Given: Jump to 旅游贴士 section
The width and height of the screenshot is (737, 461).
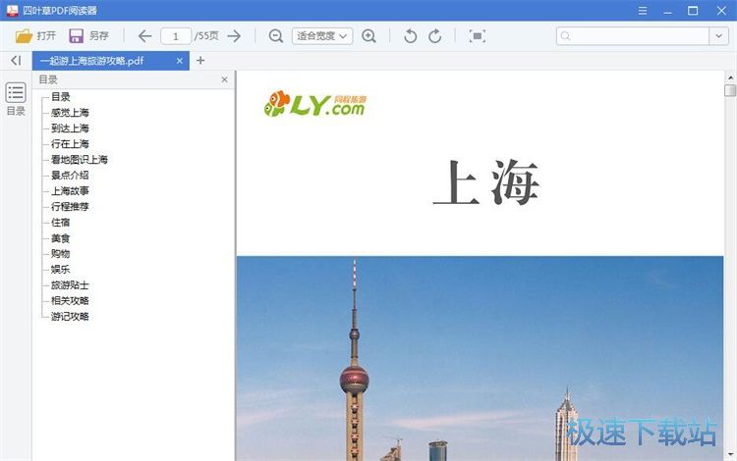Looking at the screenshot, I should [x=70, y=285].
